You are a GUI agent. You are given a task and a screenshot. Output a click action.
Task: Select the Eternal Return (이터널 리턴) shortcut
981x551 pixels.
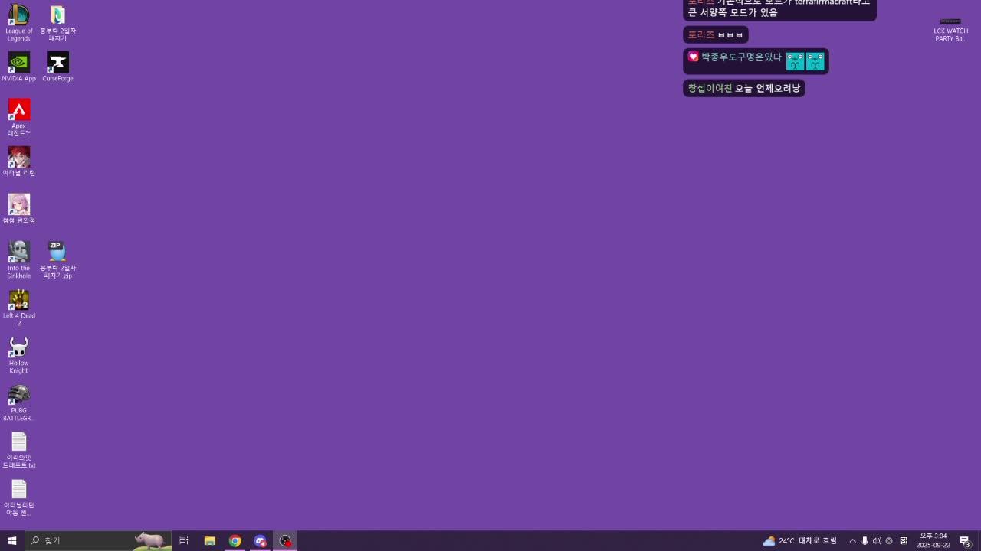(x=18, y=161)
